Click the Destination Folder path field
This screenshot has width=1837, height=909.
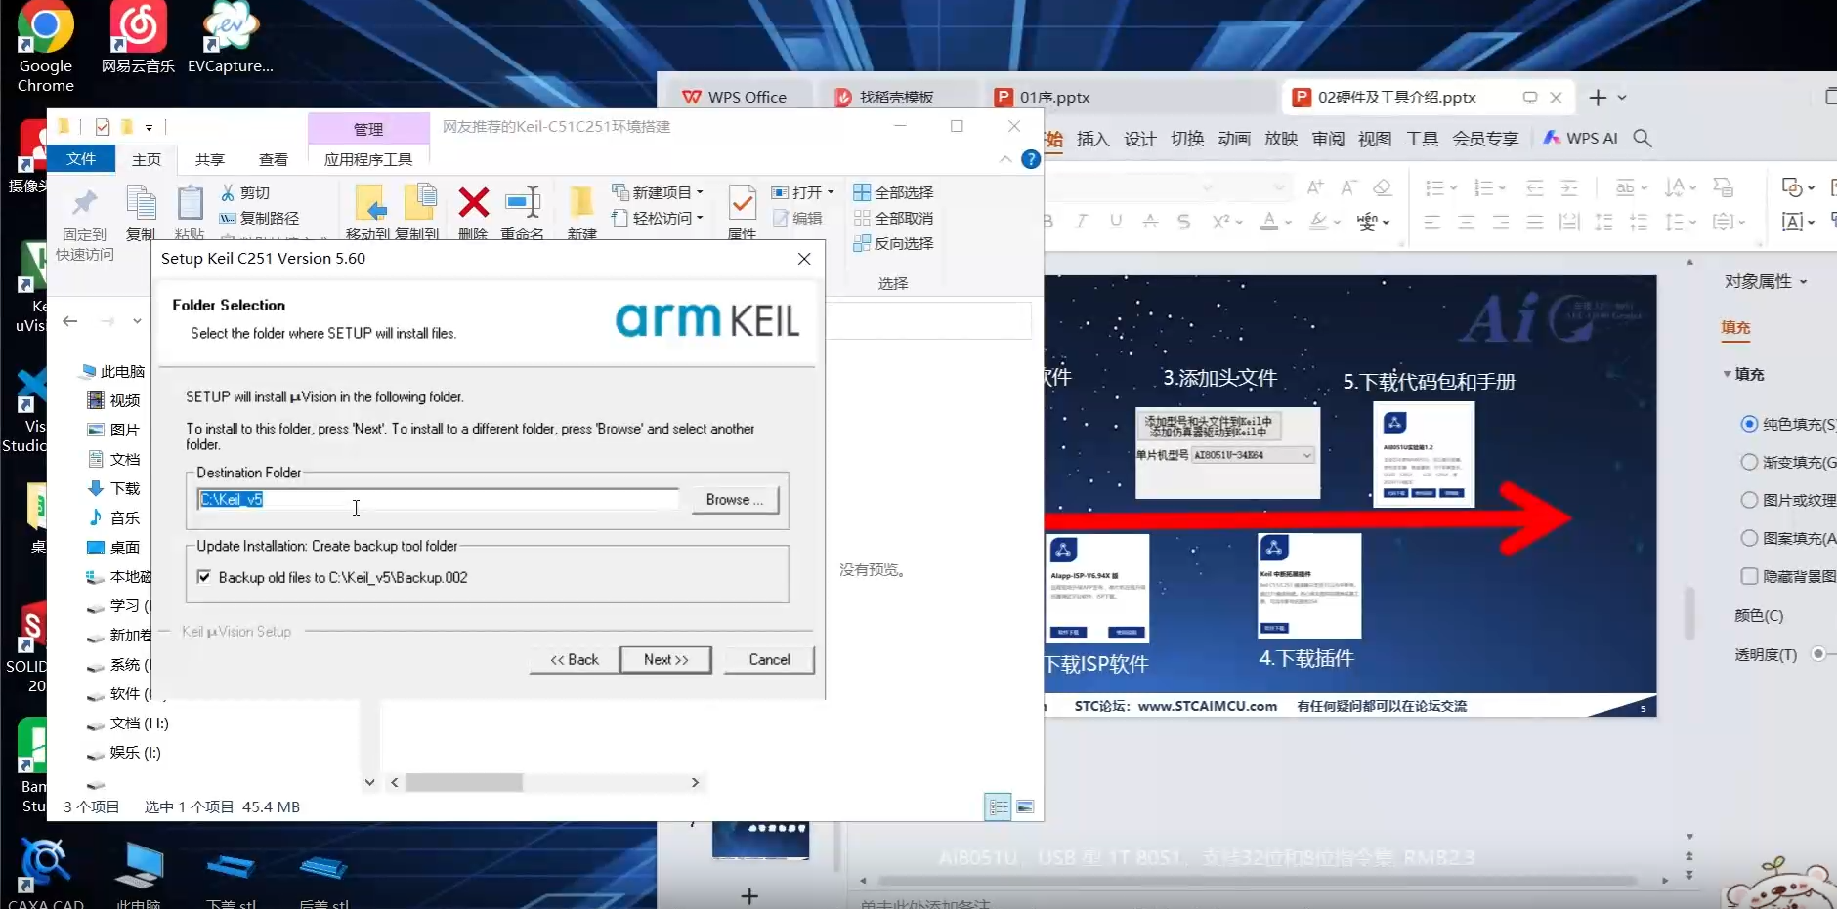(x=438, y=500)
